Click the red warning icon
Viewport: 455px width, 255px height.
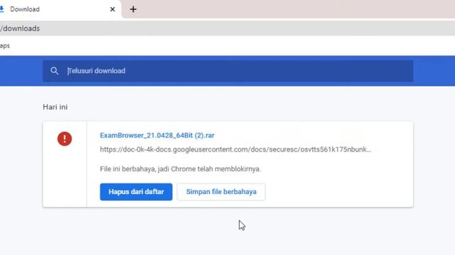tap(65, 139)
